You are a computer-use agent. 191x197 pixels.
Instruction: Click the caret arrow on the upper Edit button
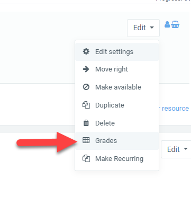click(x=152, y=28)
